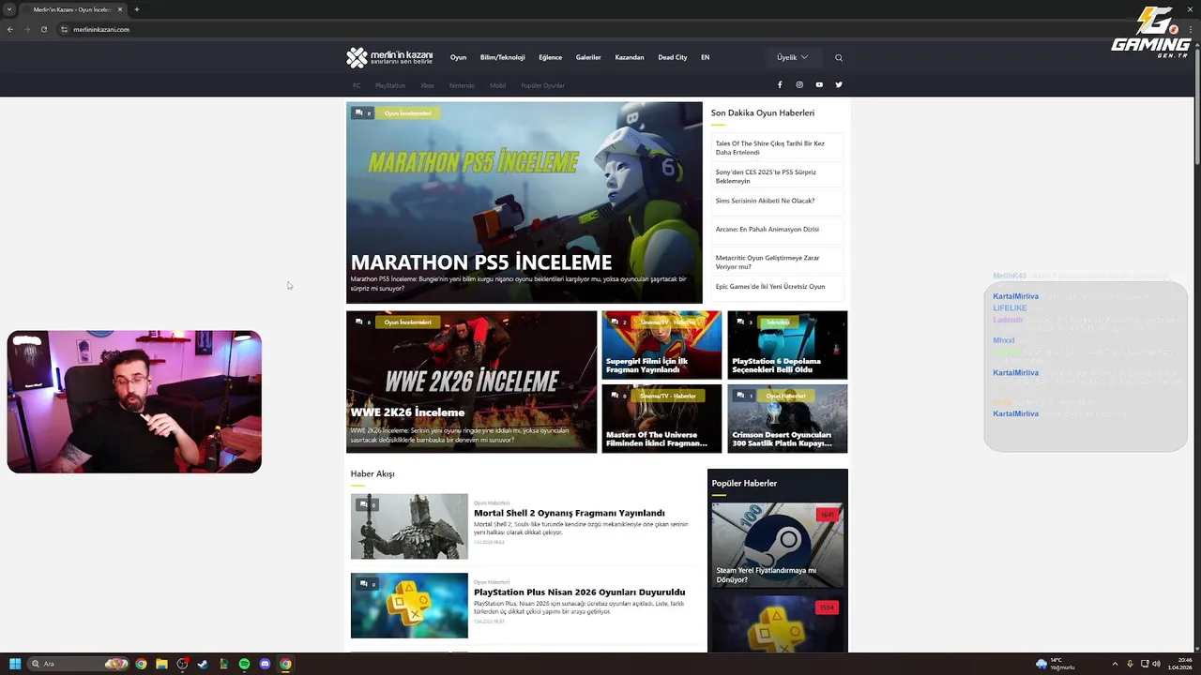Open PlayStation Plus Nisan 2026 headline
Viewport: 1201px width, 675px height.
coord(580,592)
